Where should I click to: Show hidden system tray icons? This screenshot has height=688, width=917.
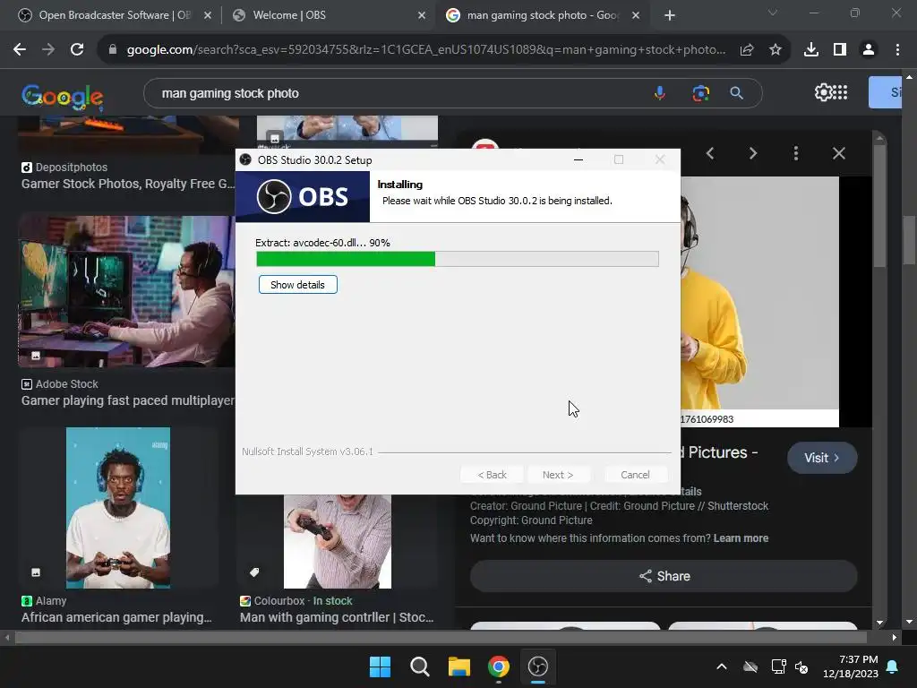tap(722, 666)
